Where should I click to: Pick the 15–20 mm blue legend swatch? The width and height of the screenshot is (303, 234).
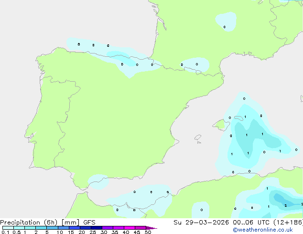(x=75, y=228)
